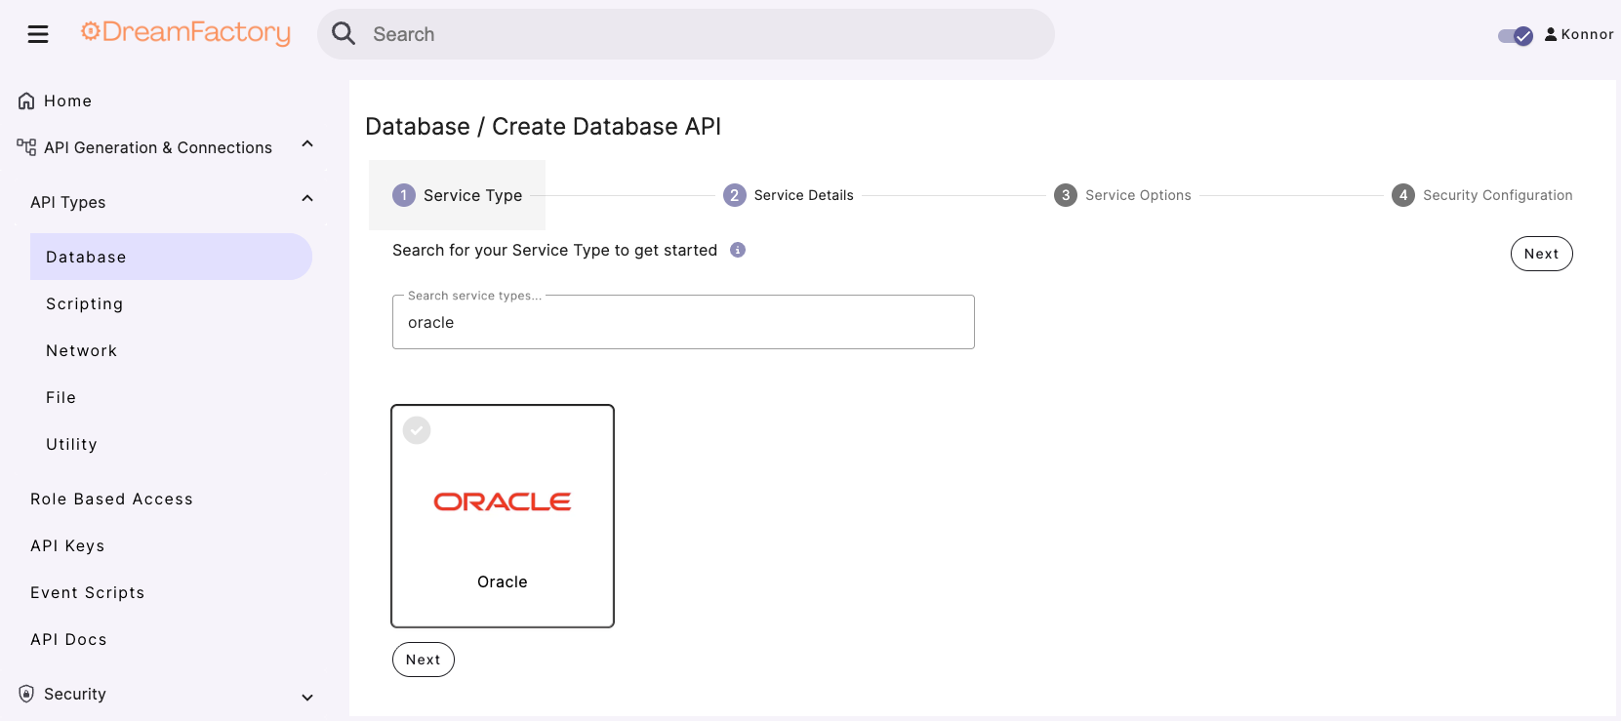Image resolution: width=1621 pixels, height=721 pixels.
Task: Click the Security shield icon
Action: 26,694
